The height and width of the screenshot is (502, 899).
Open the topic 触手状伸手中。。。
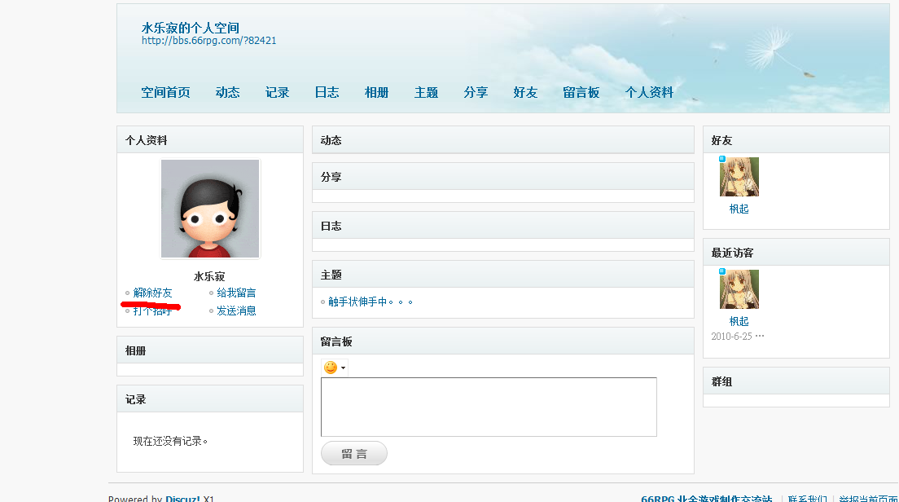[371, 302]
